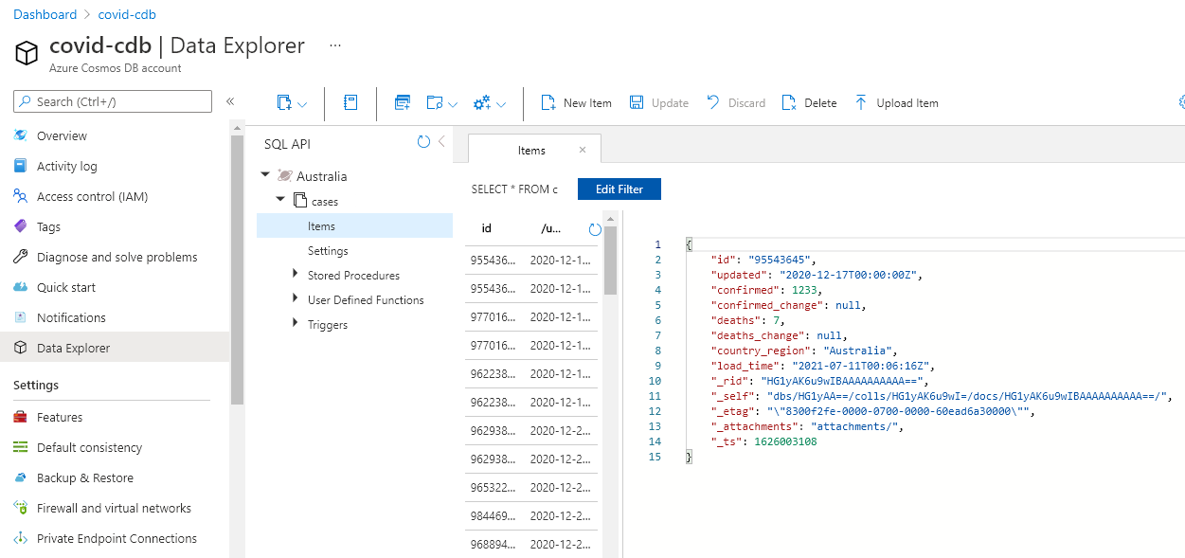Open the Open Query dropdown arrow
Screen dimensions: 1185x558
pyautogui.click(x=453, y=103)
